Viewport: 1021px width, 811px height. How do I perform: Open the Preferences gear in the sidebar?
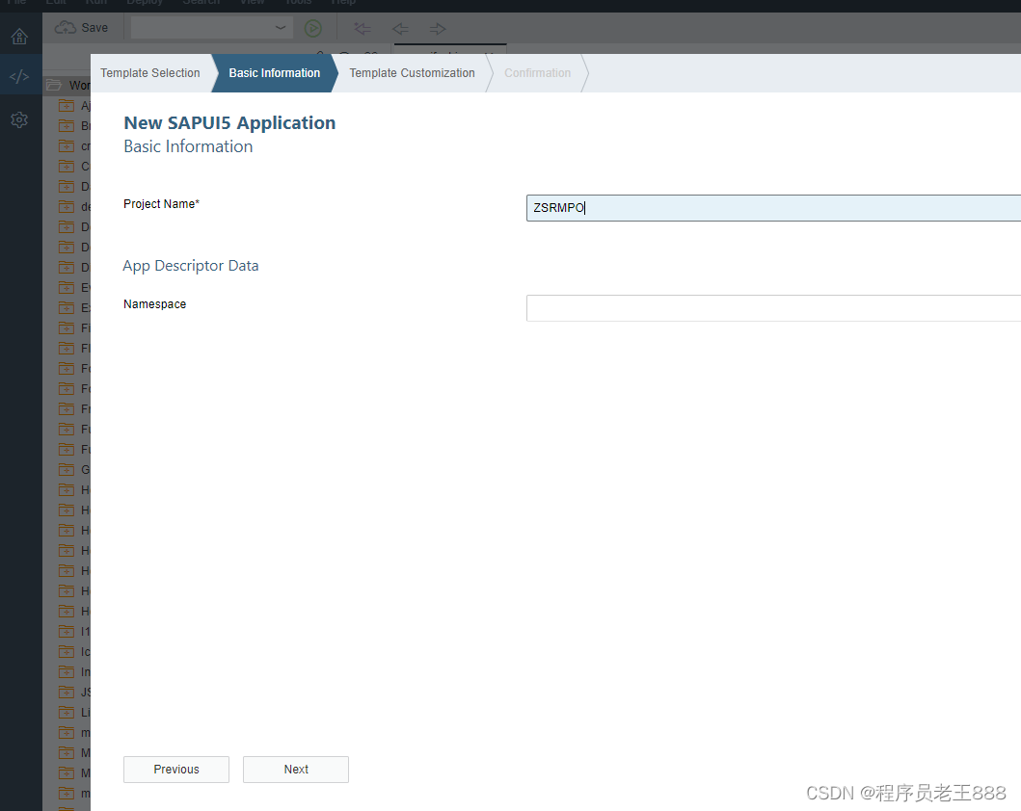(19, 119)
